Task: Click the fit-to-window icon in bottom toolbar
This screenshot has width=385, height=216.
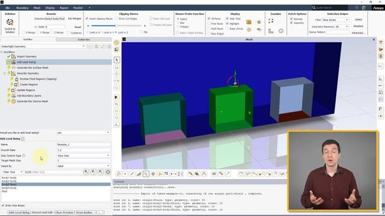Action: (180, 174)
